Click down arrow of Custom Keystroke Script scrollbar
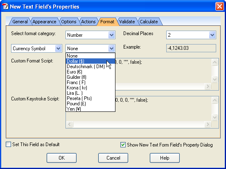 pyautogui.click(x=215, y=117)
